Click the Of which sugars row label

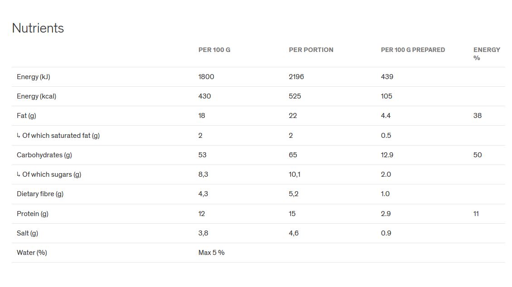tap(52, 174)
